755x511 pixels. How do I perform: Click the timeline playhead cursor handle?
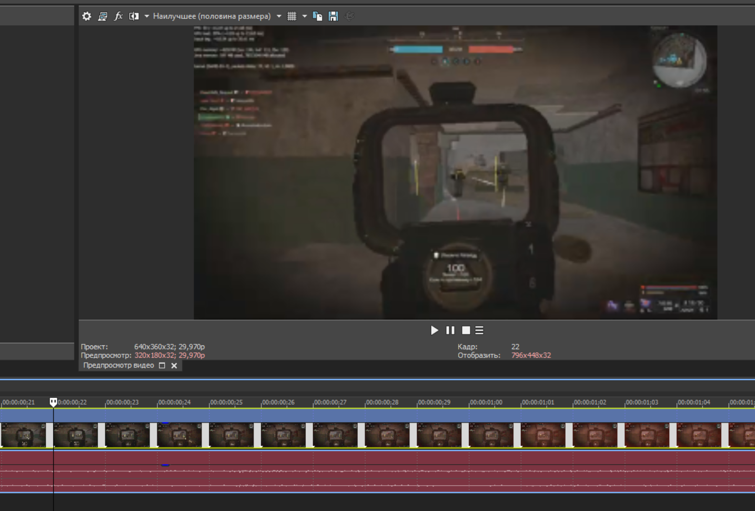click(53, 402)
